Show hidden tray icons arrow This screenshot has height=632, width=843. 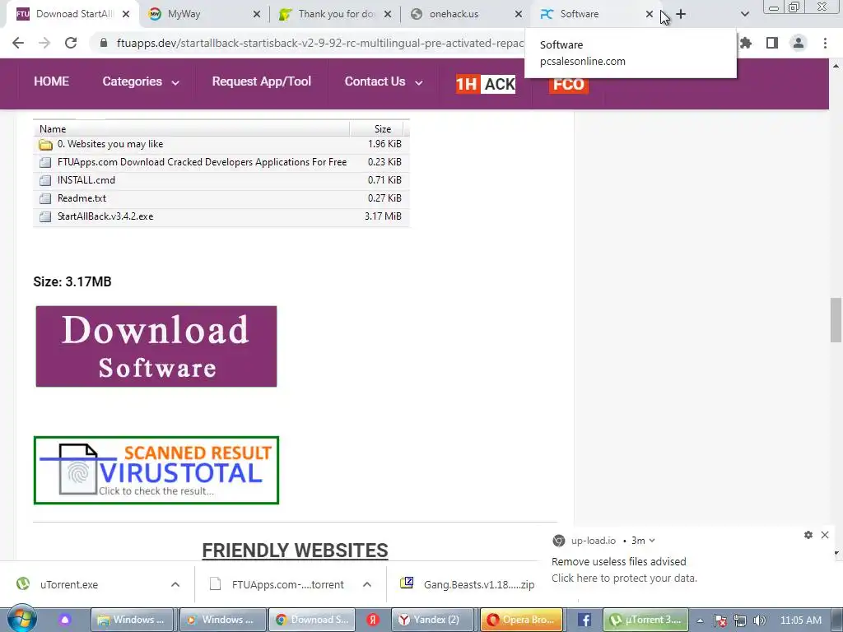[701, 620]
